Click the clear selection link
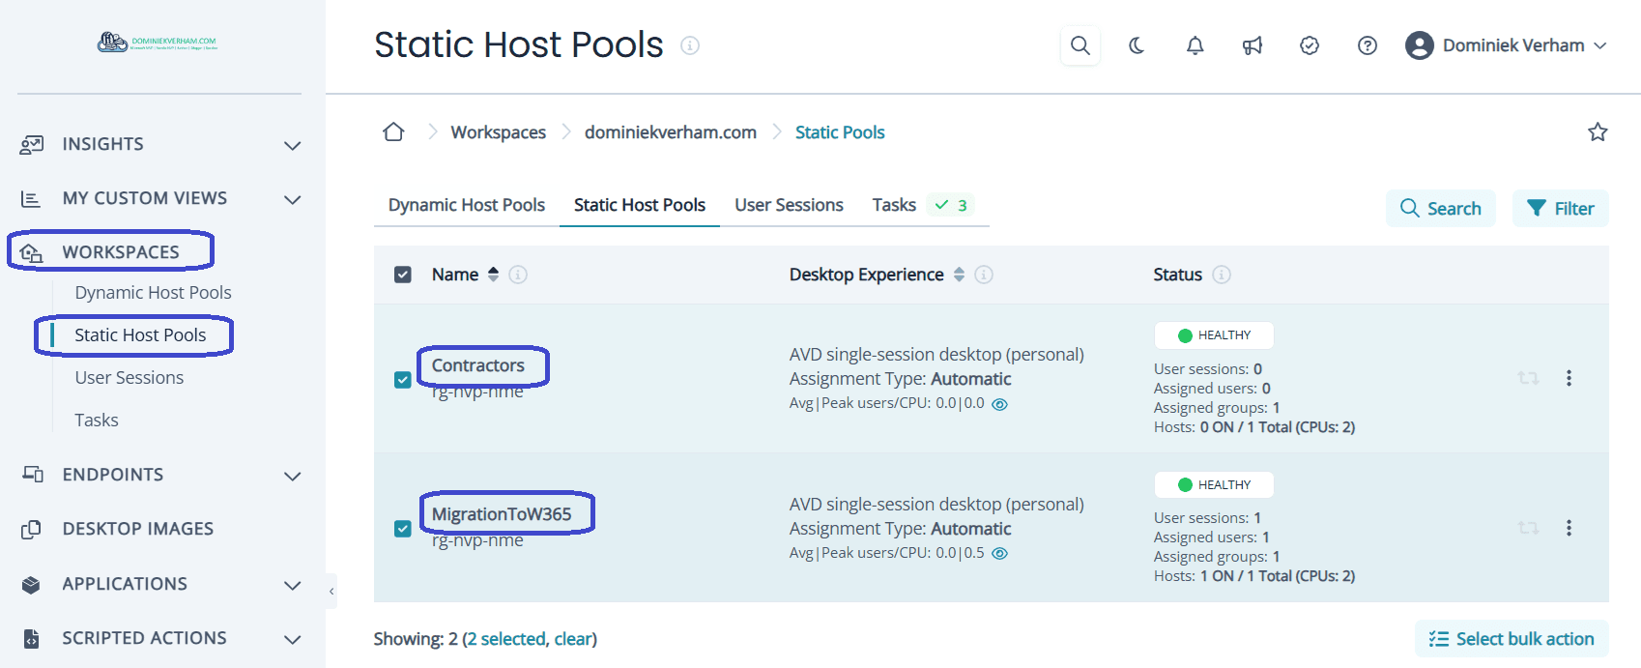This screenshot has height=668, width=1641. pos(573,639)
